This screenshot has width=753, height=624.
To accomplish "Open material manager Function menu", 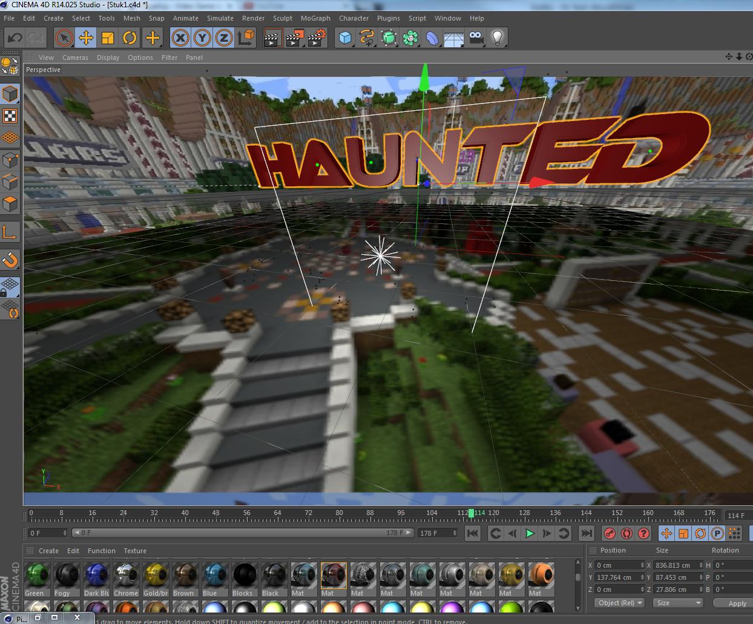I will coord(102,551).
